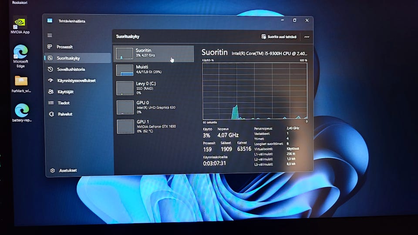Select the Muisti performance item
Image resolution: width=418 pixels, height=235 pixels.
tap(154, 70)
